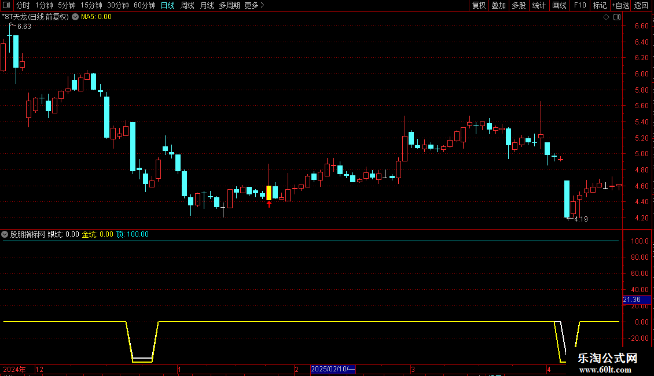Click the month 3 label on time axis
The width and height of the screenshot is (654, 376).
(413, 369)
